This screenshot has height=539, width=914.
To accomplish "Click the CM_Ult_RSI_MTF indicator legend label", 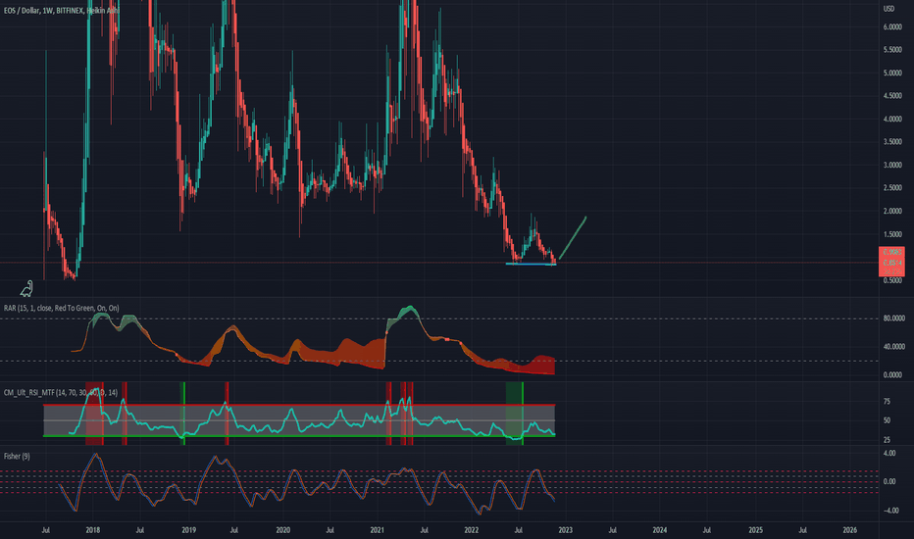I will coord(61,392).
